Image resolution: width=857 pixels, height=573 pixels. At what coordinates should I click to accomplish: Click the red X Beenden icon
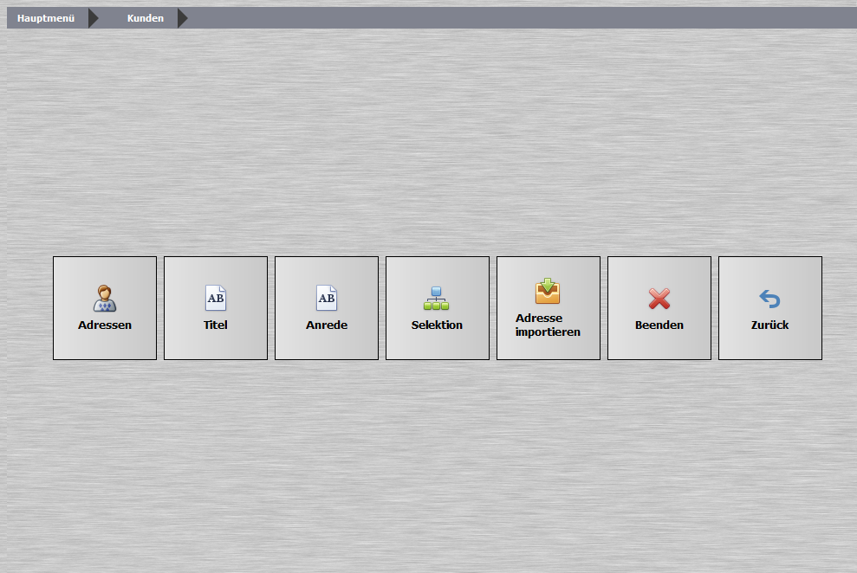pos(659,299)
